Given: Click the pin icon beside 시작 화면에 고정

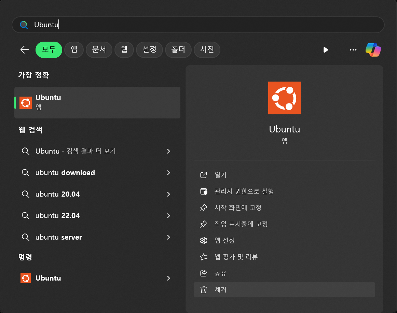Looking at the screenshot, I should click(204, 208).
